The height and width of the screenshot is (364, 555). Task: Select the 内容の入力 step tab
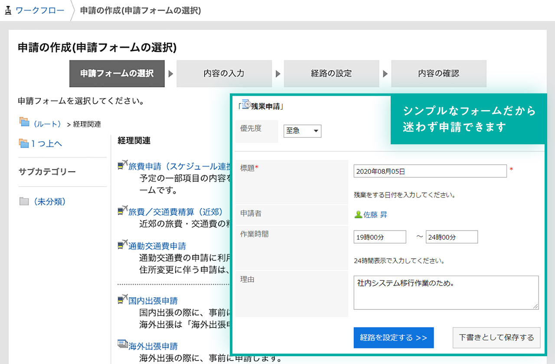point(224,74)
